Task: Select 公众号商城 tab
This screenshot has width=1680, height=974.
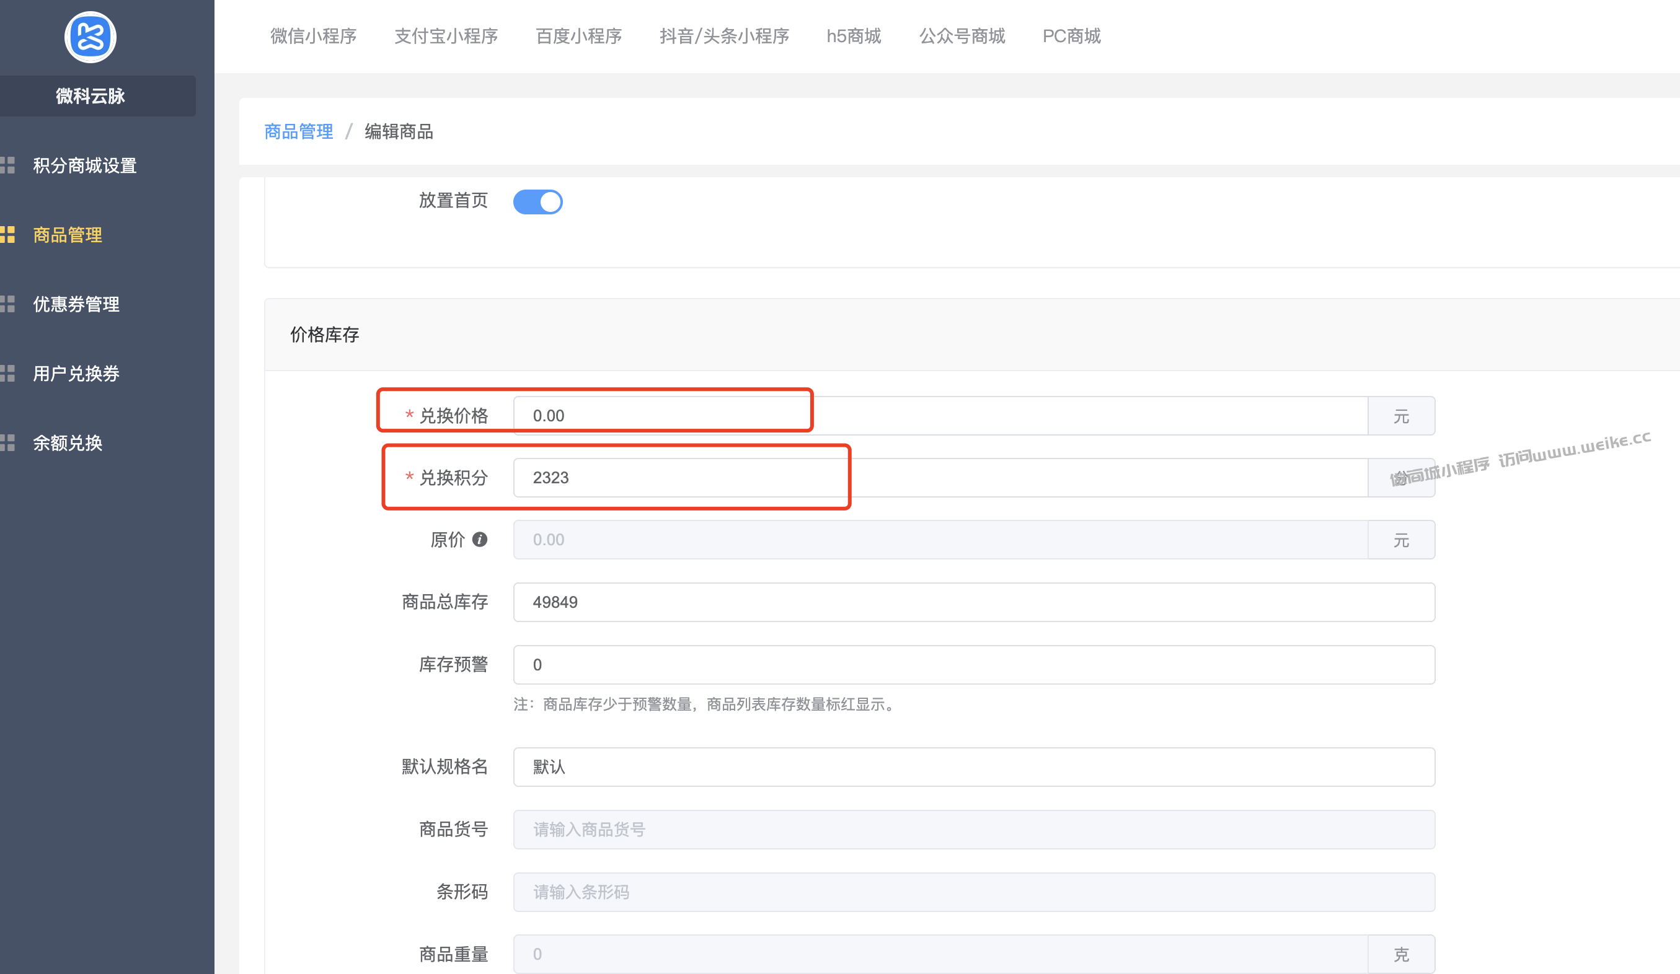Action: (962, 36)
